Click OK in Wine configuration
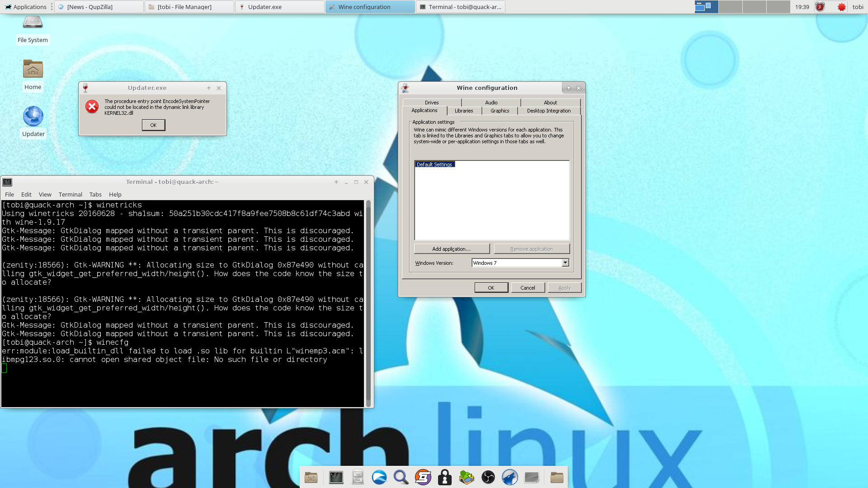Image resolution: width=868 pixels, height=488 pixels. [x=491, y=288]
